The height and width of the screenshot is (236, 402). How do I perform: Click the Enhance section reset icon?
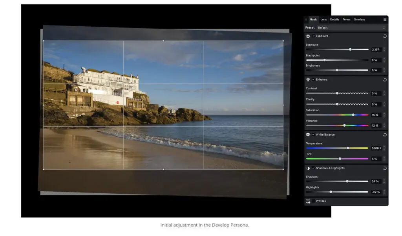click(x=385, y=80)
